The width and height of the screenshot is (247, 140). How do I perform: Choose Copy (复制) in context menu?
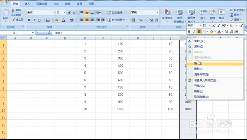click(215, 46)
